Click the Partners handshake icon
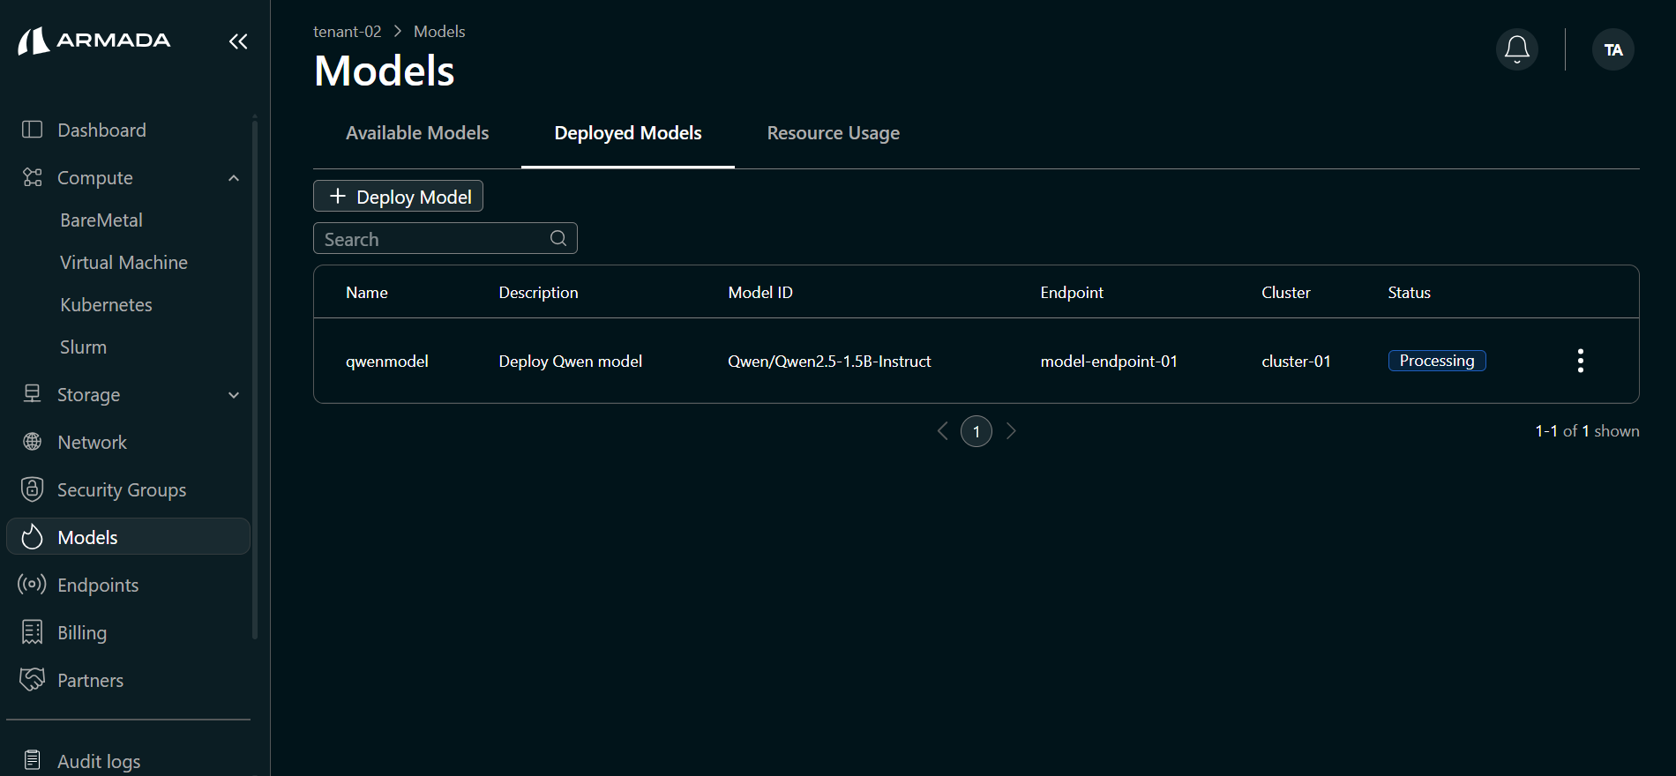 [32, 680]
